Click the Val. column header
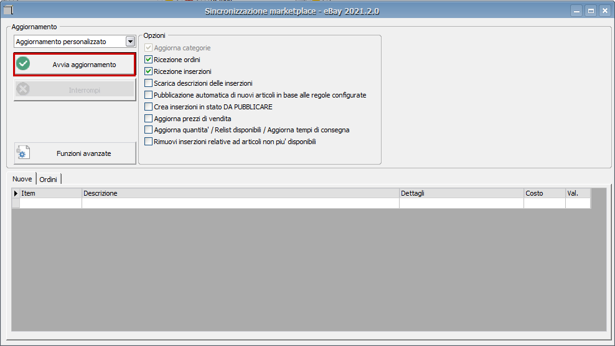The height and width of the screenshot is (346, 615). 578,193
